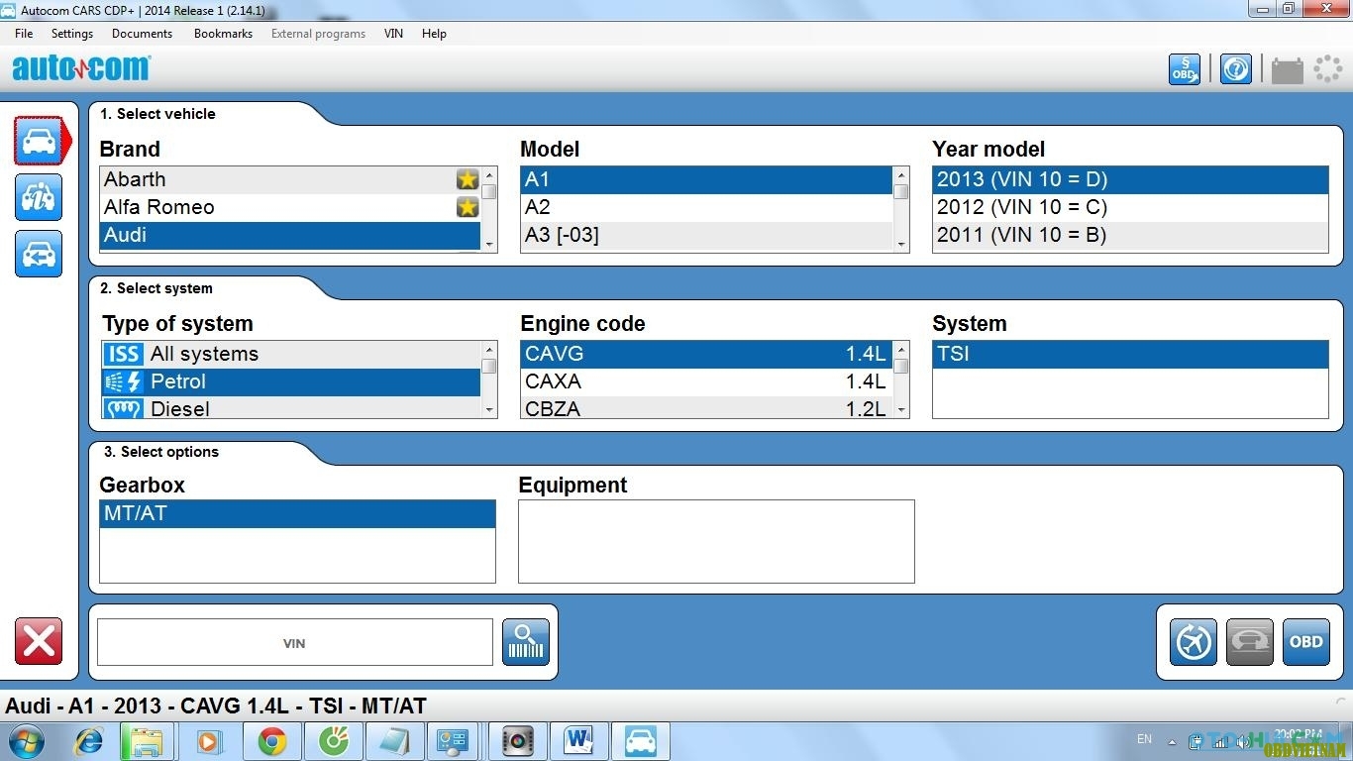Start the blue OBD button at bottom right
The image size is (1353, 761).
[1306, 642]
